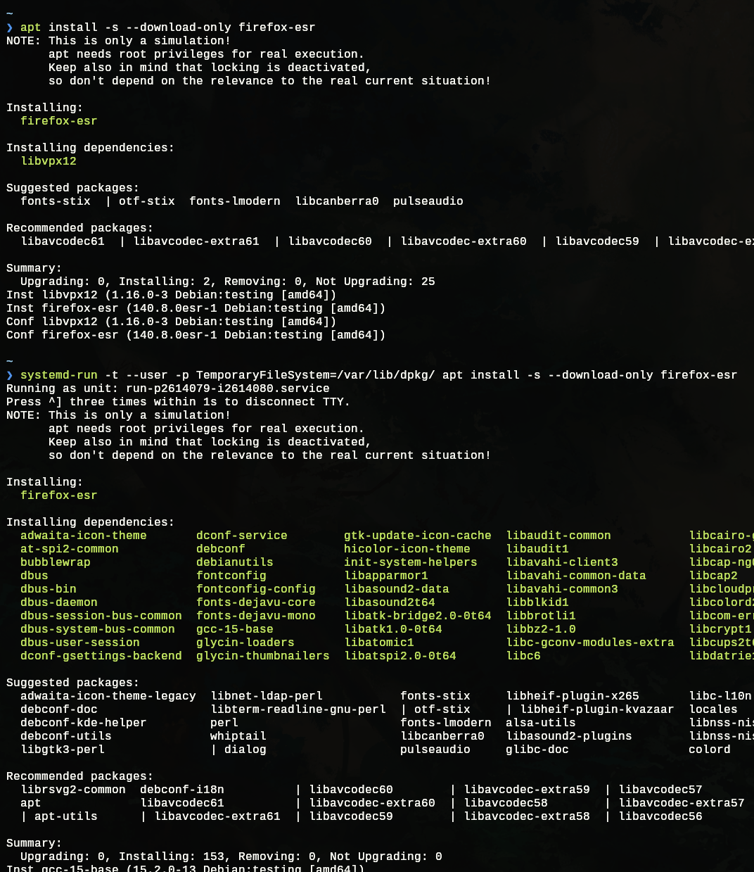Image resolution: width=754 pixels, height=872 pixels.
Task: Click 'libnet-ldap-perl' suggested package
Action: [267, 696]
